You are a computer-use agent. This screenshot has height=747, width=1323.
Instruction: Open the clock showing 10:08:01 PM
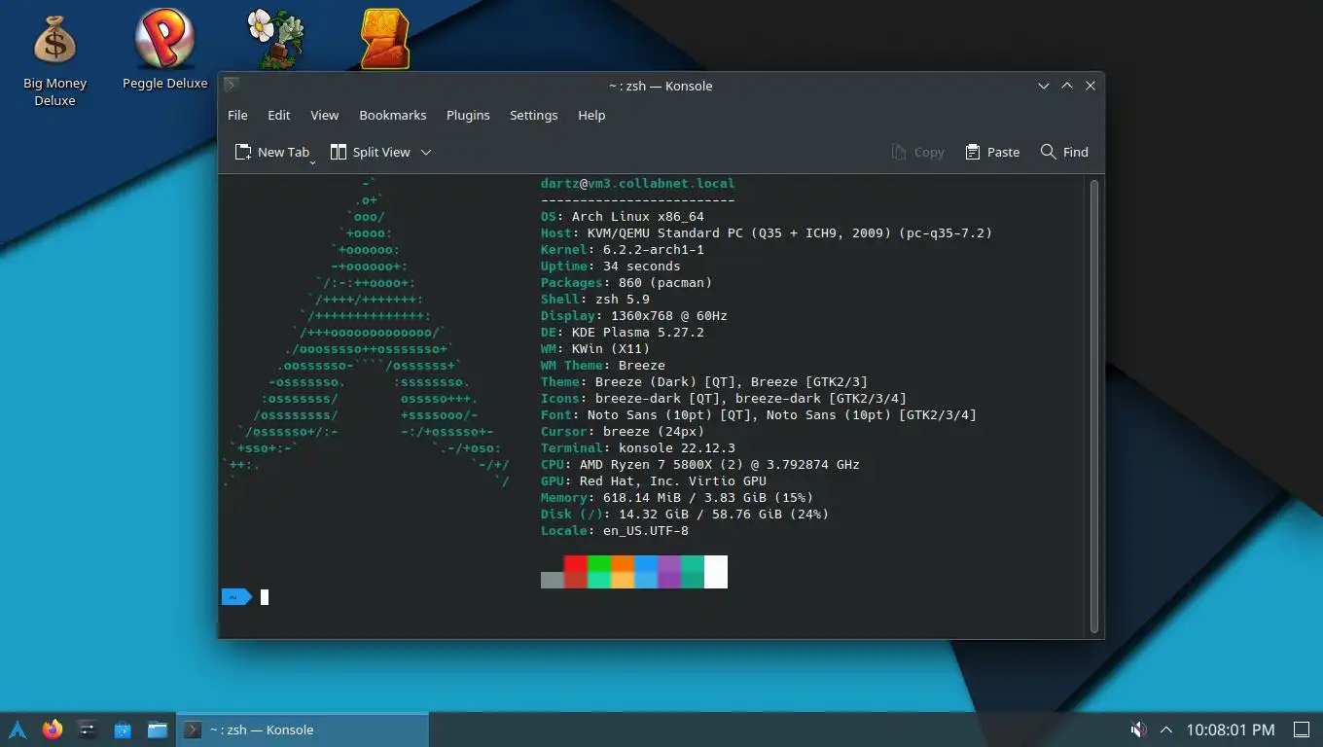[1231, 729]
